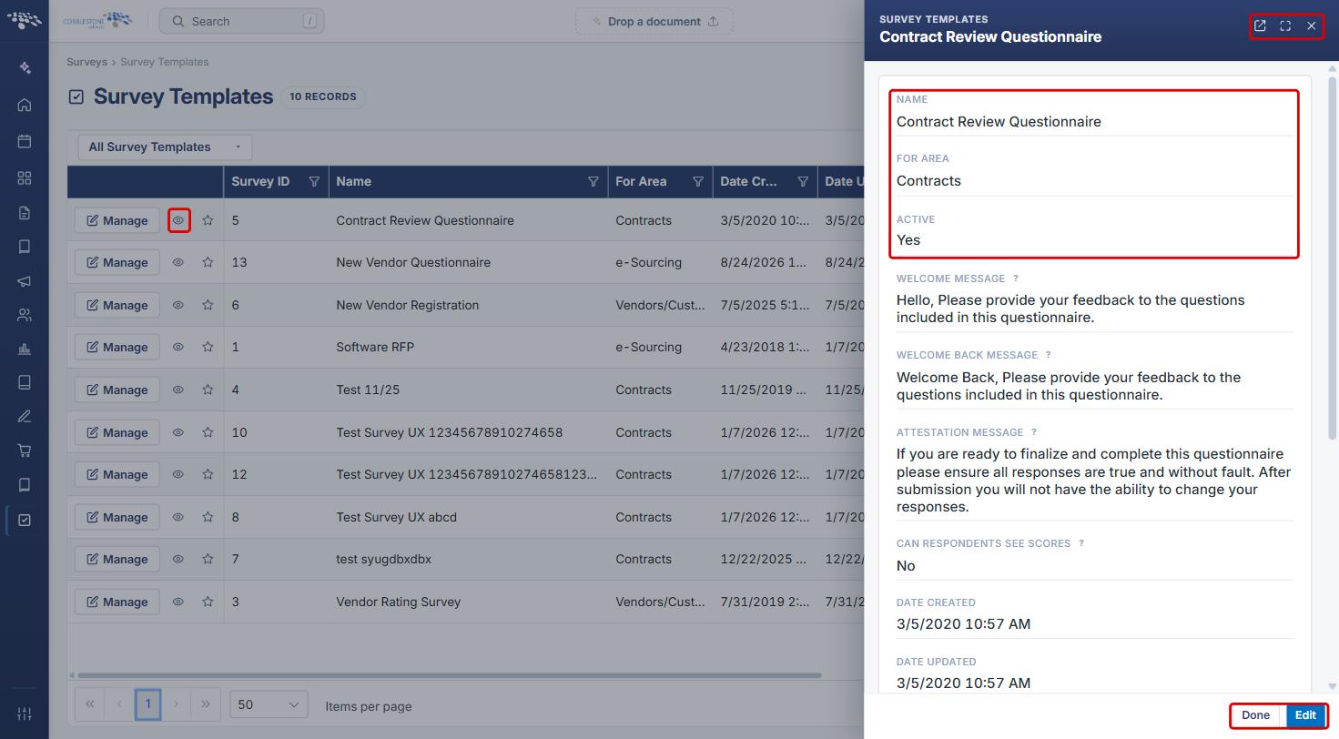
Task: Preview New Vendor Registration with eye icon
Action: 178,305
